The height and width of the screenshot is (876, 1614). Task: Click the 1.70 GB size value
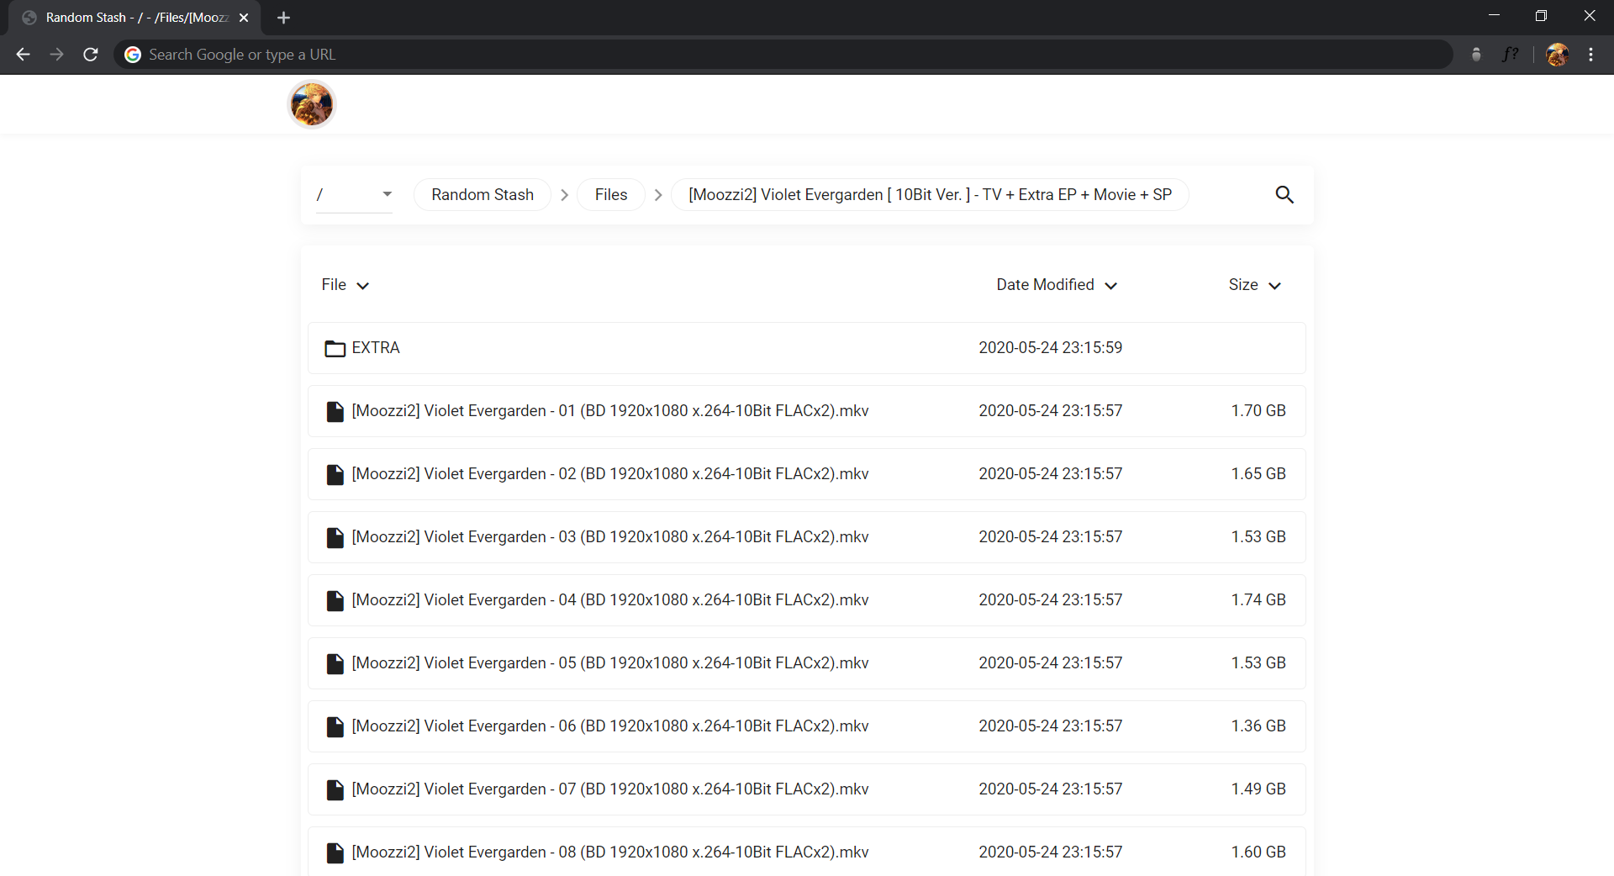1258,411
